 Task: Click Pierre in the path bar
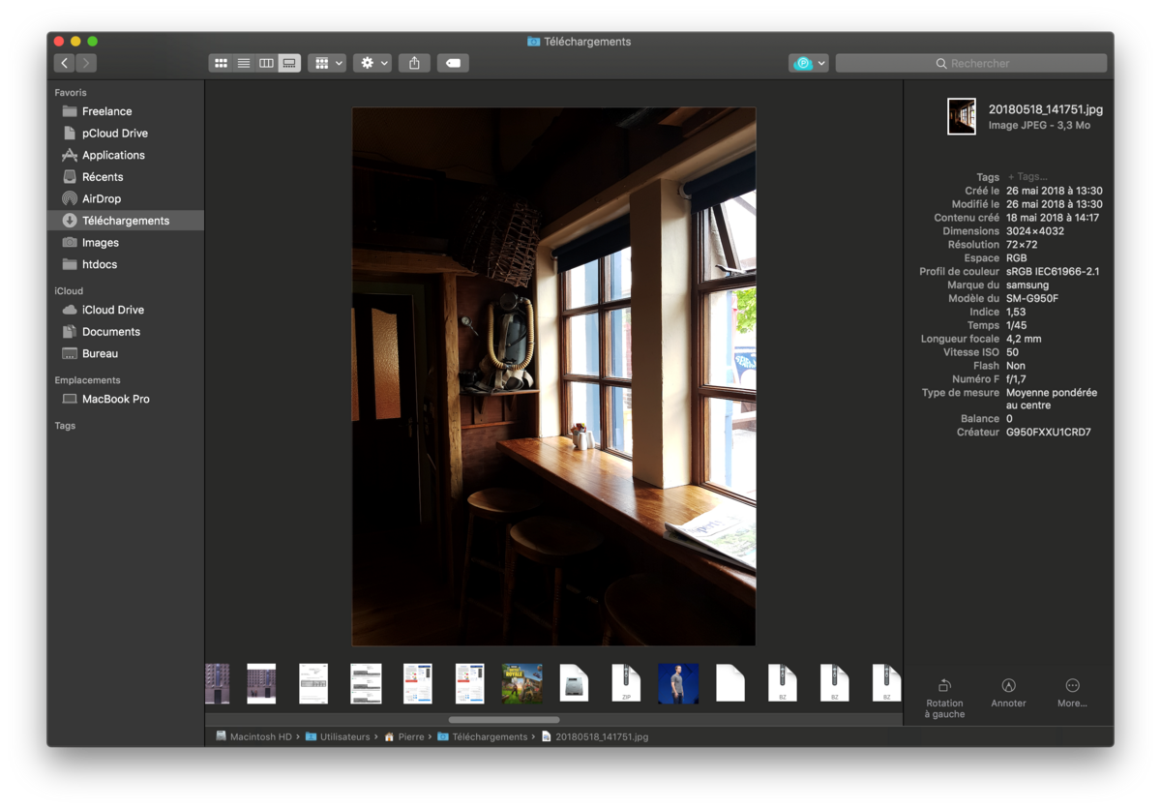404,736
